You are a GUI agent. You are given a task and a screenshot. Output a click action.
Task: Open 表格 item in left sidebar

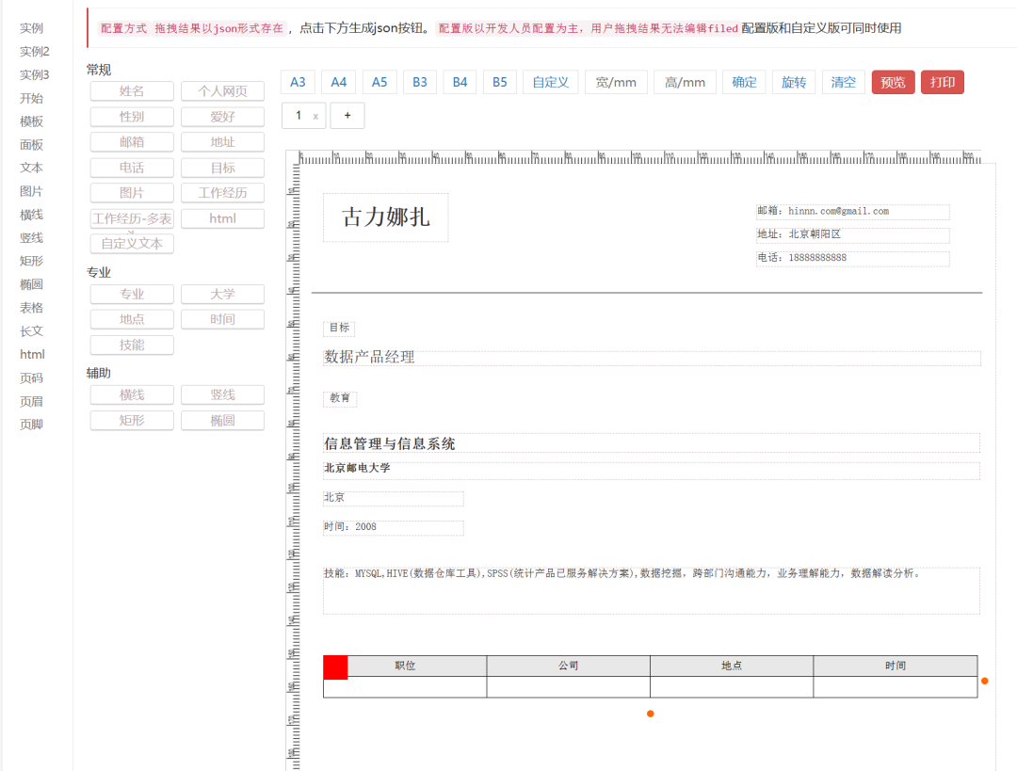point(32,308)
